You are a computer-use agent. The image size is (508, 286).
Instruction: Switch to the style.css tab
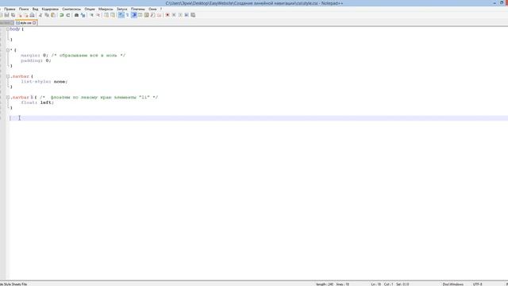tap(25, 23)
